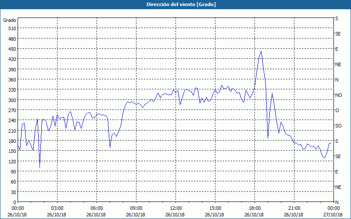Click the 240 value on the y-axis
This screenshot has width=351, height=219.
12,120
